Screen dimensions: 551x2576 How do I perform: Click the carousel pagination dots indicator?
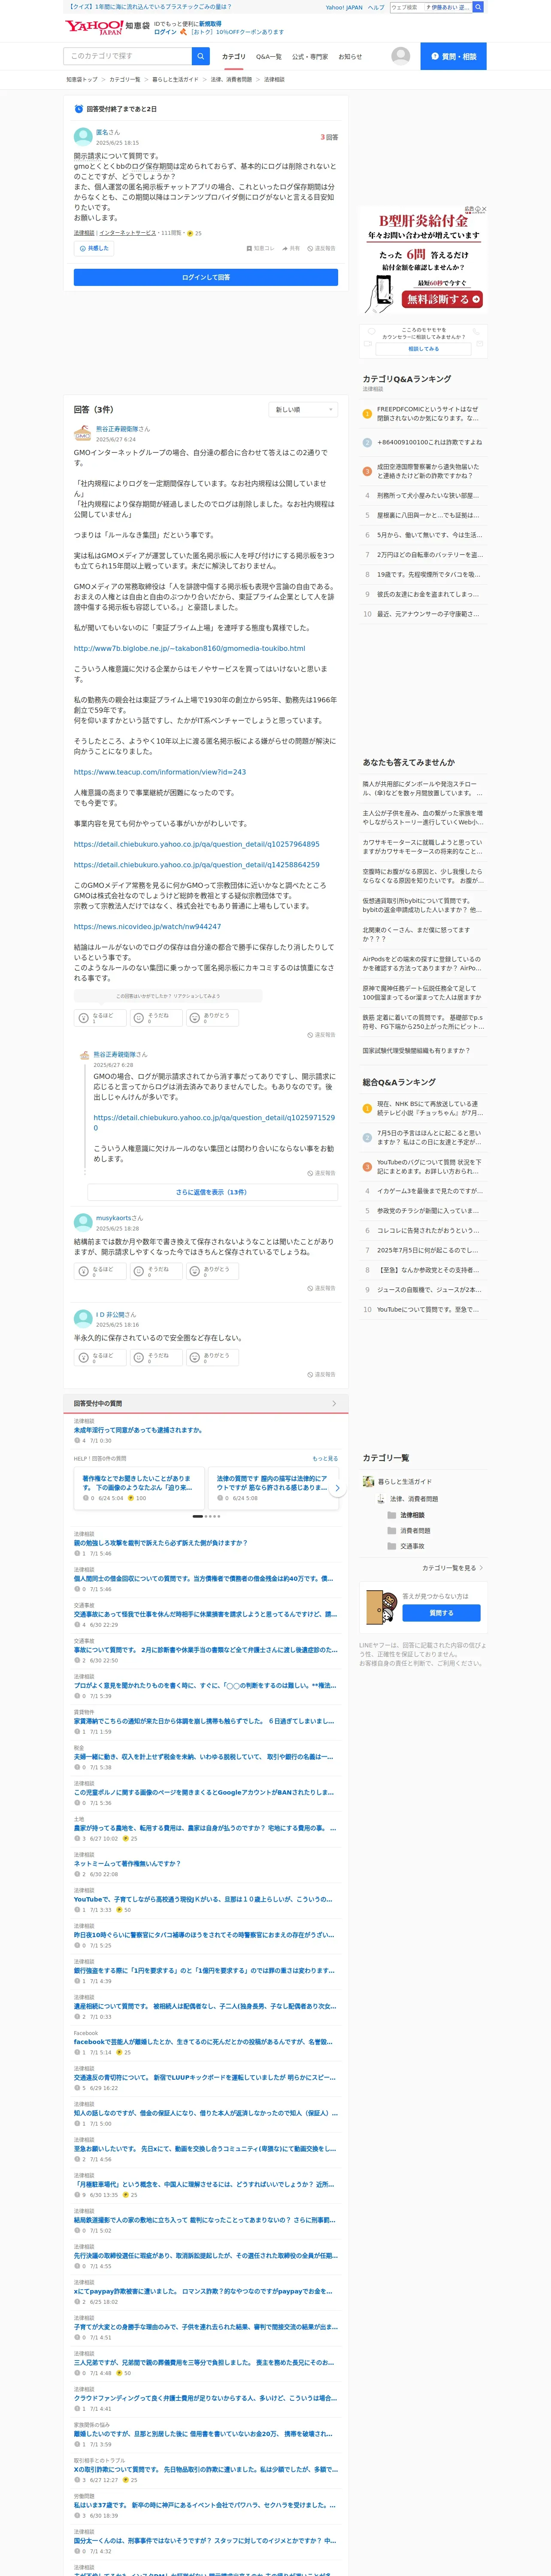pyautogui.click(x=206, y=1516)
